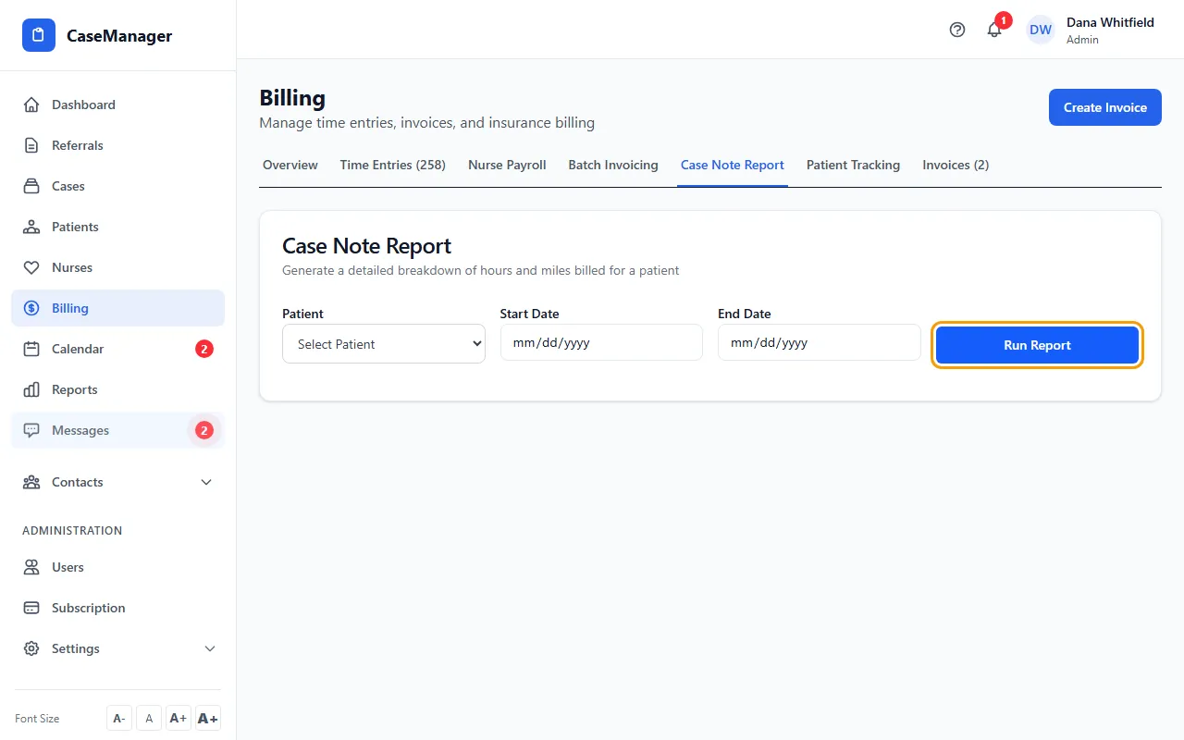Expand the Contacts submenu chevron
The image size is (1184, 740).
tap(206, 482)
